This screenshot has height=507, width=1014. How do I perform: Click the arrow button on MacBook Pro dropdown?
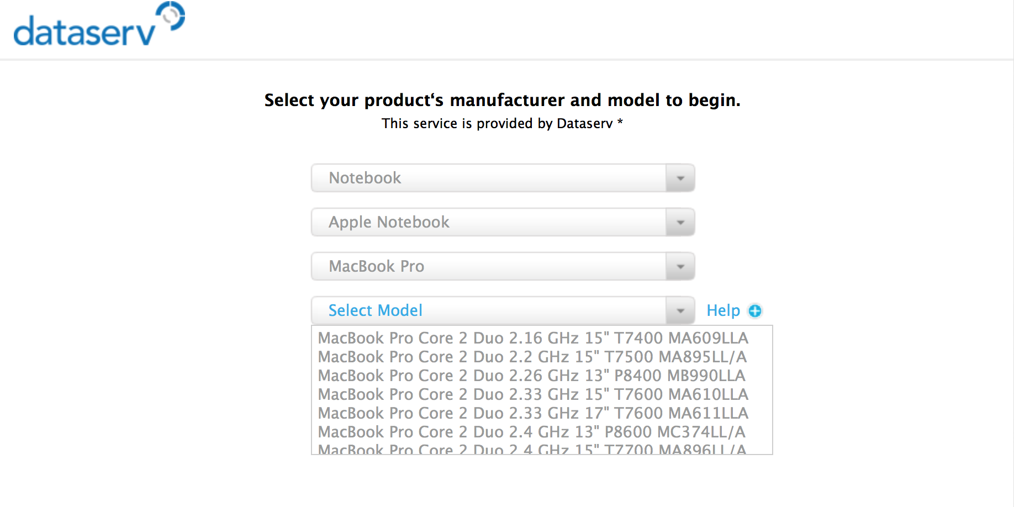coord(680,266)
